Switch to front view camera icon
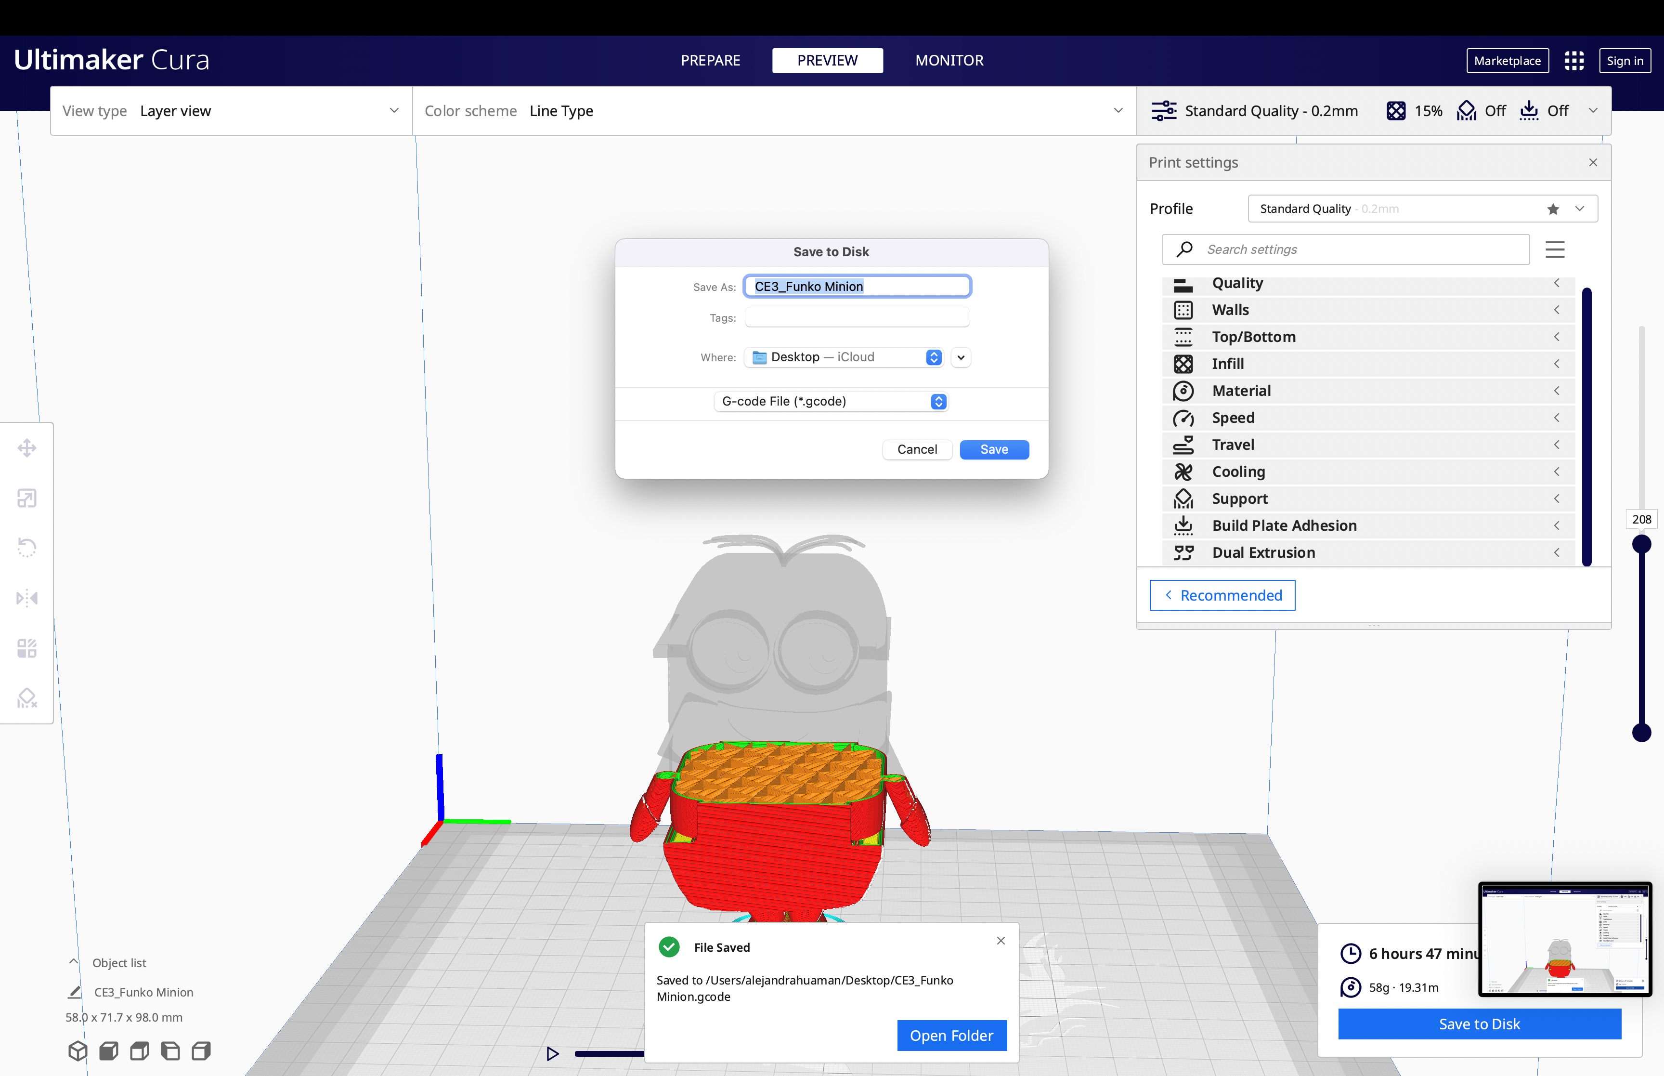The height and width of the screenshot is (1076, 1664). click(108, 1051)
